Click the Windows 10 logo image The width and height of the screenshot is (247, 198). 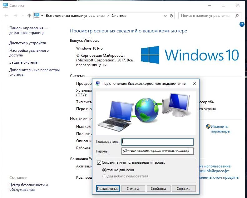pyautogui.click(x=190, y=55)
